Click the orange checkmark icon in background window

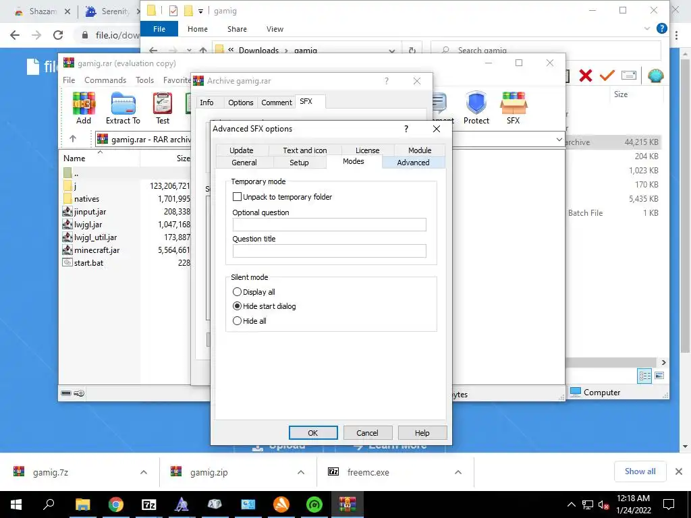coord(607,76)
